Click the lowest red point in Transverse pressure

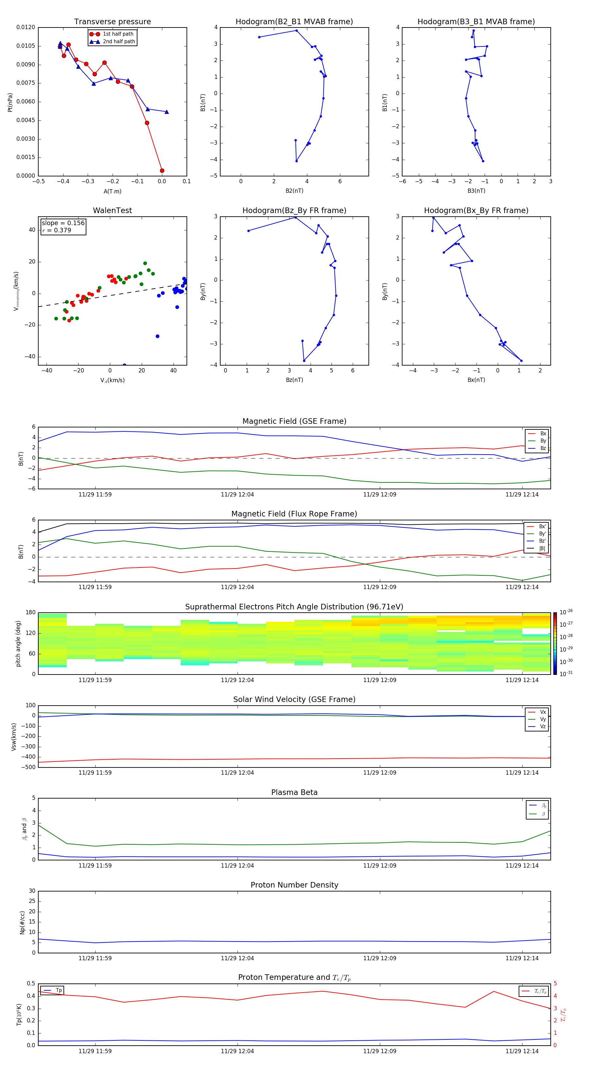[162, 171]
